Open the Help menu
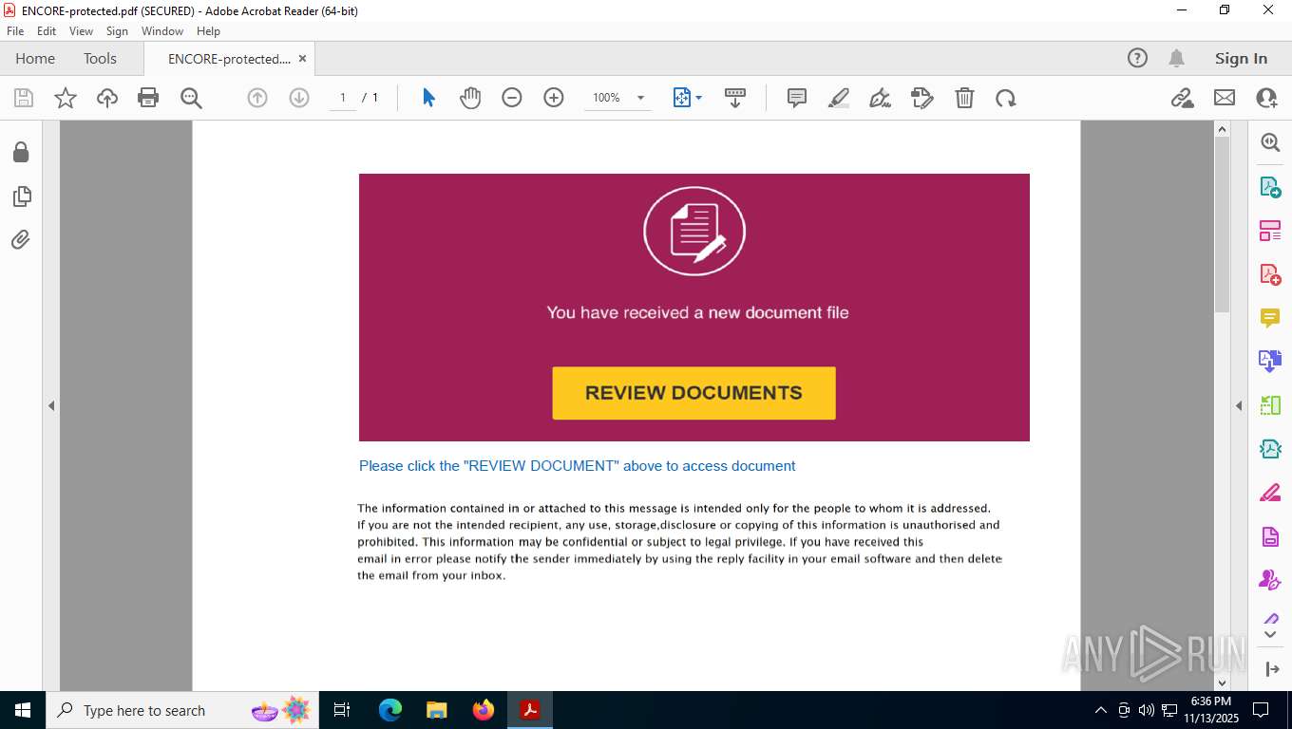This screenshot has height=729, width=1292. click(208, 31)
